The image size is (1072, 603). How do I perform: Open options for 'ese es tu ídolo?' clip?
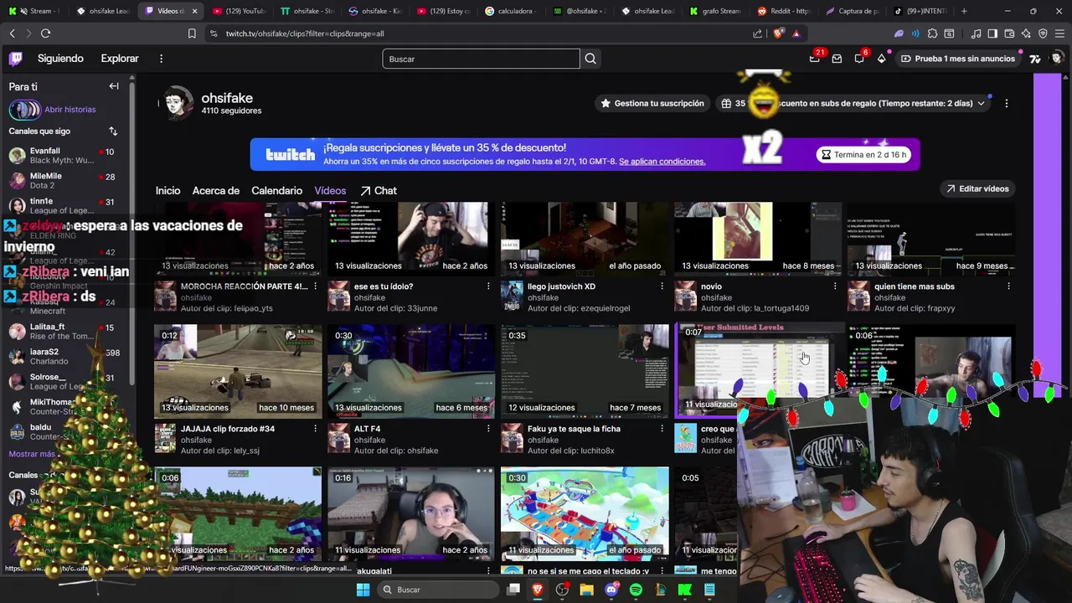click(489, 286)
